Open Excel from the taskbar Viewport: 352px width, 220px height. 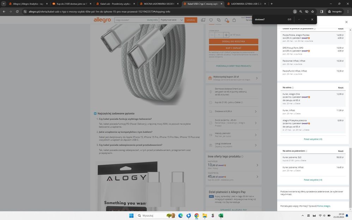[221, 215]
